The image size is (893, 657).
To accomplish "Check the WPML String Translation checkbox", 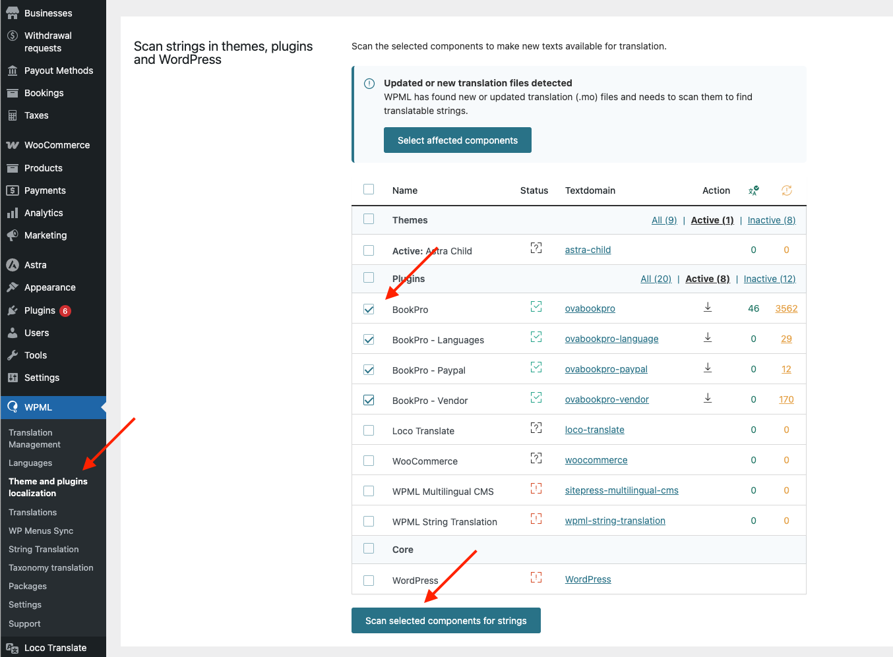I will tap(369, 521).
